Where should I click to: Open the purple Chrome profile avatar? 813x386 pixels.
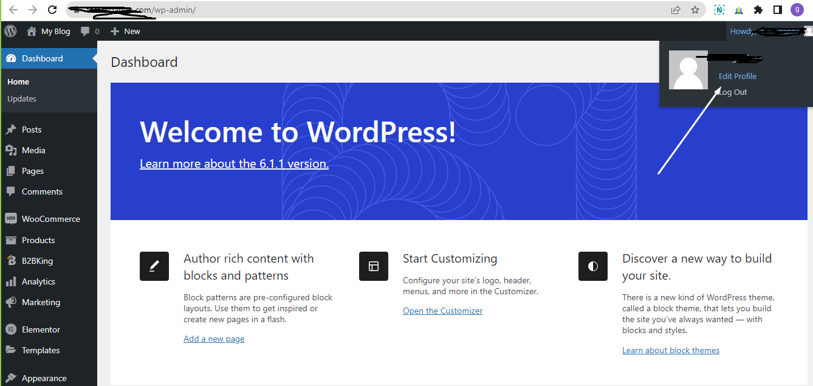coord(797,10)
